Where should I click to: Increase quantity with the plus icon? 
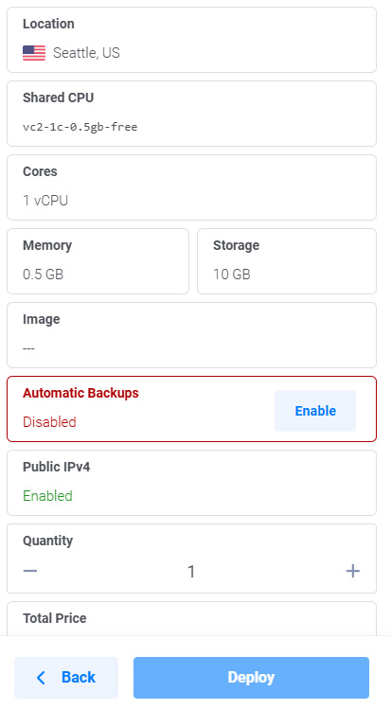[x=353, y=571]
